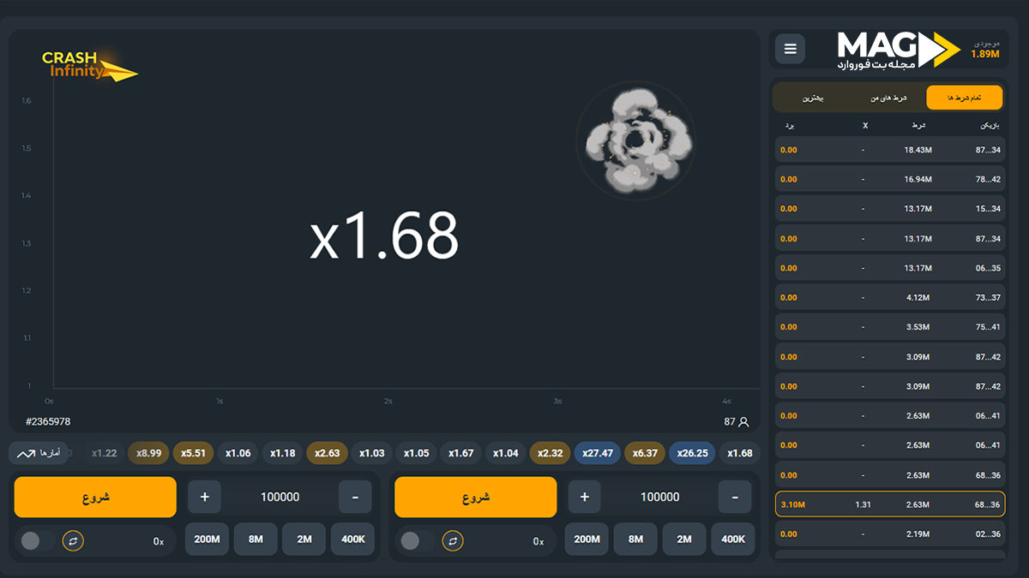Click the Crash Infinity paper plane logo

tap(88, 65)
